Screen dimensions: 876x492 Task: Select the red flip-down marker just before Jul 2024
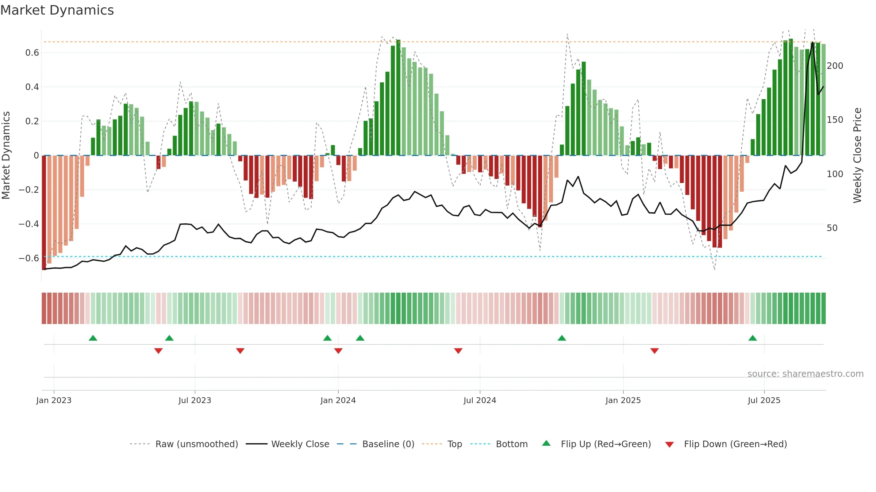tap(458, 351)
